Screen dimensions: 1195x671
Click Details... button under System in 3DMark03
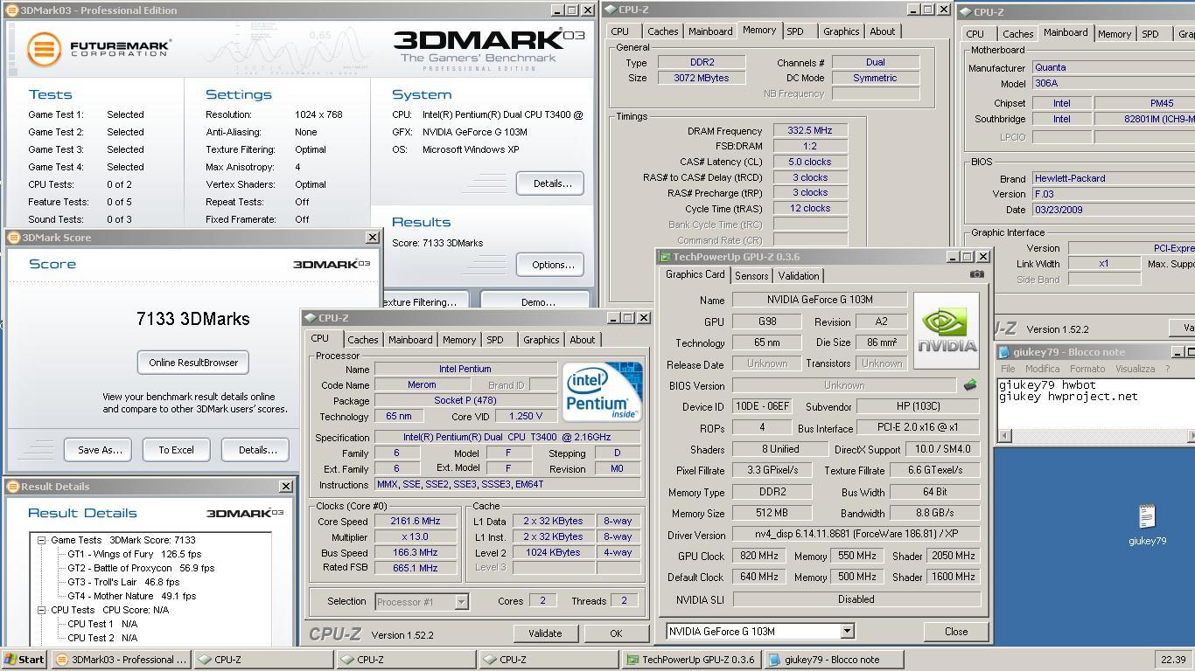(x=551, y=183)
